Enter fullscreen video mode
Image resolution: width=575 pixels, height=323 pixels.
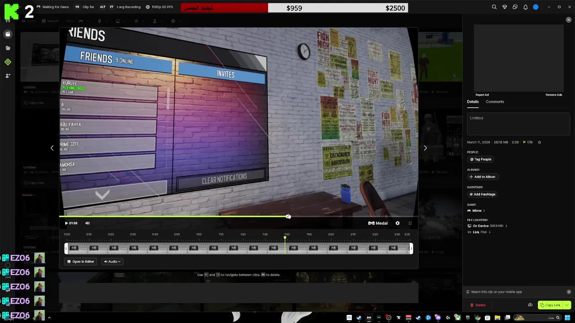(410, 223)
